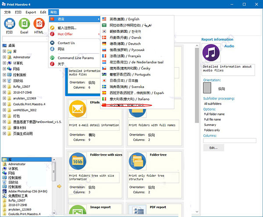
Task: Click the Folders only option
Action: pos(212,130)
